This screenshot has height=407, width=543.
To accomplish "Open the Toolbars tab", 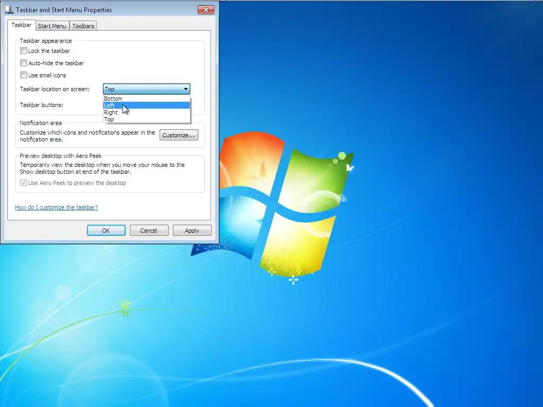I will [x=83, y=26].
